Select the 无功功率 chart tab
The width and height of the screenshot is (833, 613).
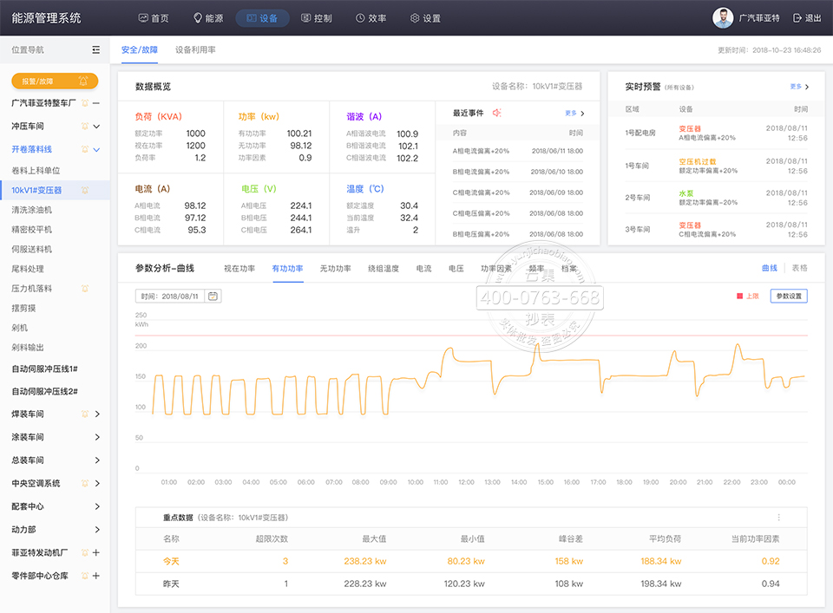[335, 269]
